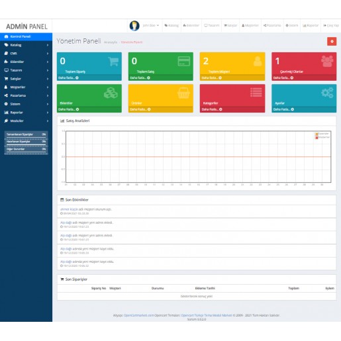Click the ADMİN PANEL logo

pyautogui.click(x=26, y=26)
